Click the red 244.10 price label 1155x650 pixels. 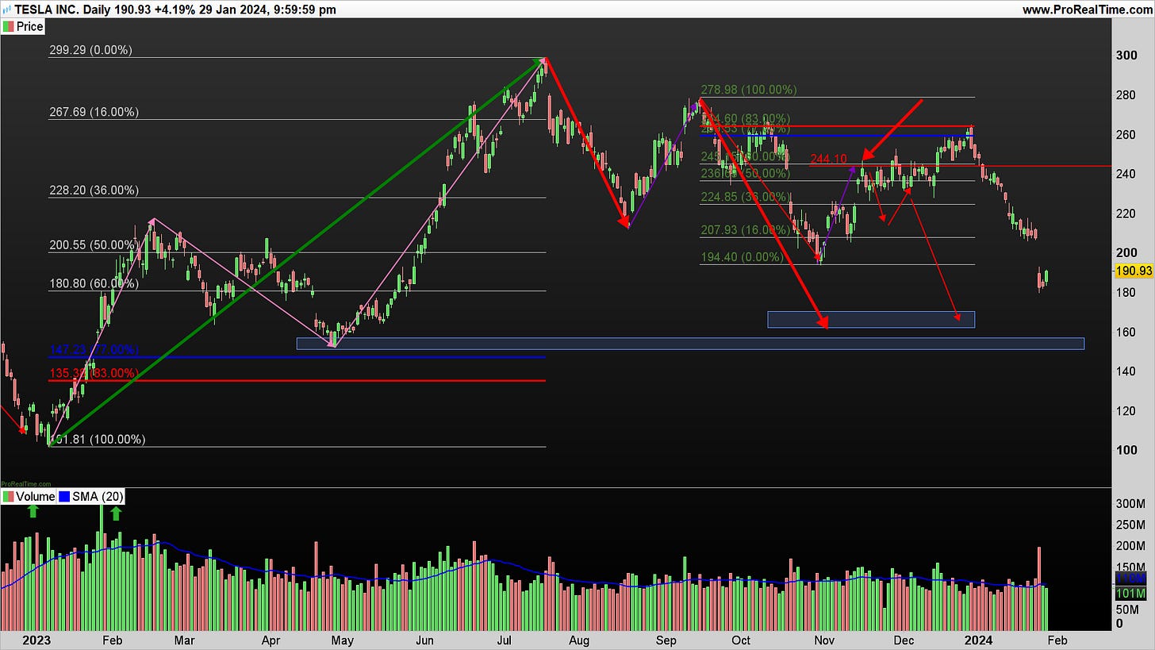[x=829, y=159]
